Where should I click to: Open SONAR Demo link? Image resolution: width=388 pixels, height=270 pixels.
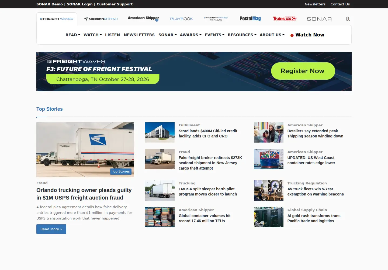pos(50,4)
